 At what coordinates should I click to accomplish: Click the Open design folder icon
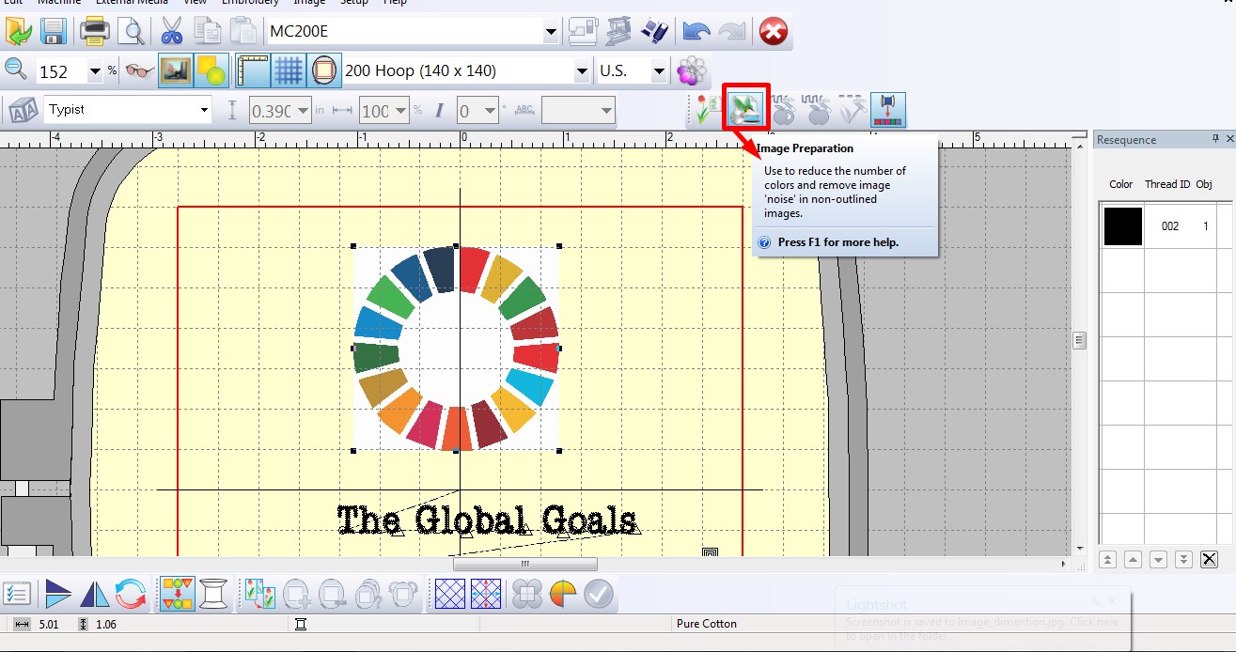[18, 31]
